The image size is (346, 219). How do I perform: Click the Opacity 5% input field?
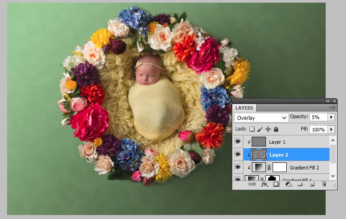tap(318, 117)
